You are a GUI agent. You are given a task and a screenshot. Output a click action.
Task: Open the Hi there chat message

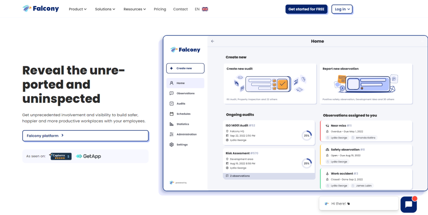[359, 204]
